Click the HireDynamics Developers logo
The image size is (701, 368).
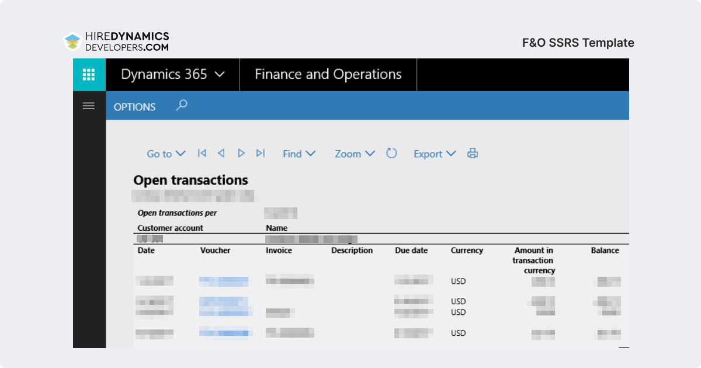[x=116, y=41]
